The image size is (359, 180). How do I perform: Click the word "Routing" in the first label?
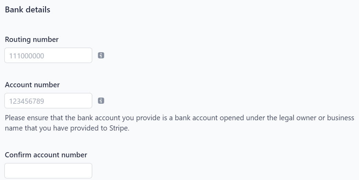pyautogui.click(x=18, y=40)
